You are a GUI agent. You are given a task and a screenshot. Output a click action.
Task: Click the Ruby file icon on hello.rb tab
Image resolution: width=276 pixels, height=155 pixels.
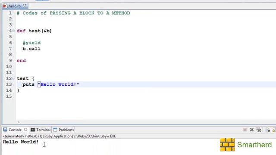(5, 6)
